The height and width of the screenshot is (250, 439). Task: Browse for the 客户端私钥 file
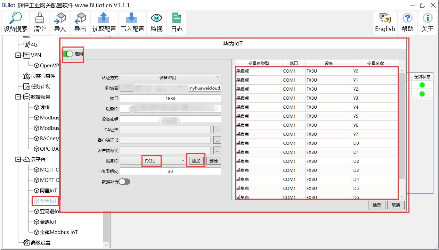(217, 150)
